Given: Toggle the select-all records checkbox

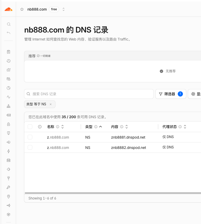Looking at the screenshot, I should [x=30, y=127].
